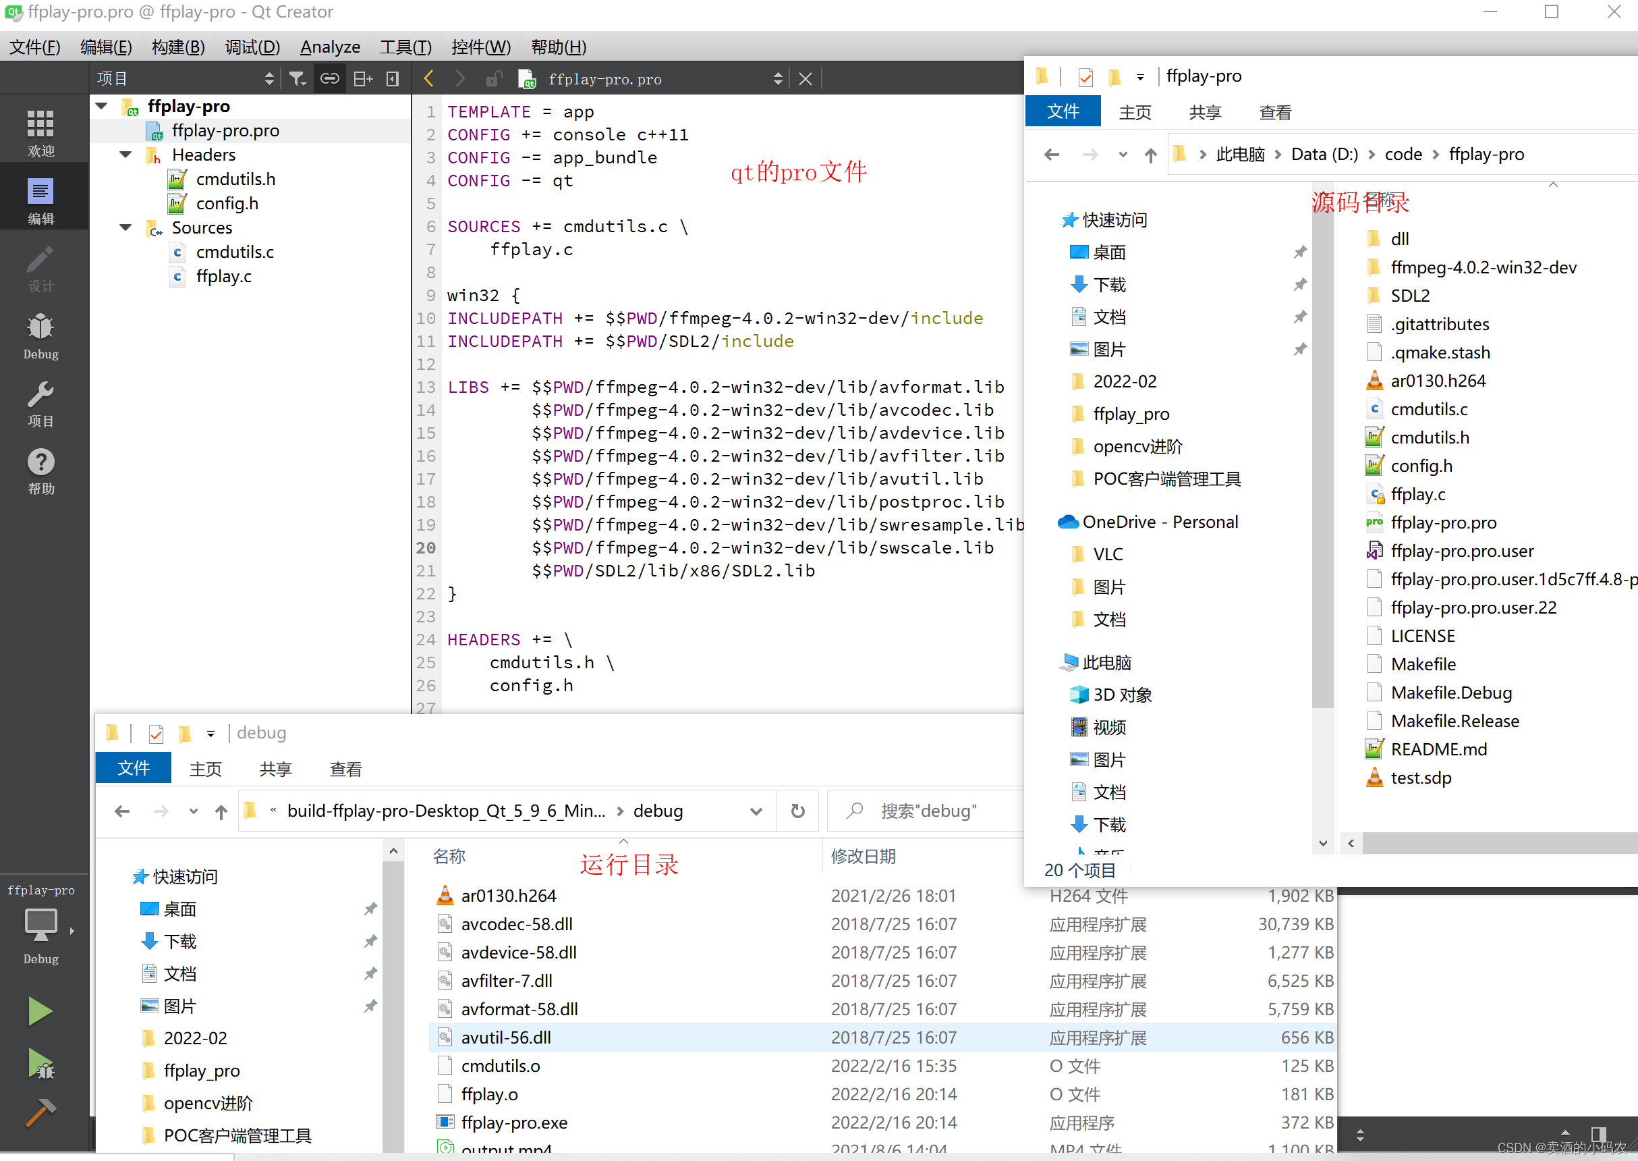Click Back arrow in ffplay-pro Explorer window
The width and height of the screenshot is (1638, 1161).
(1052, 155)
